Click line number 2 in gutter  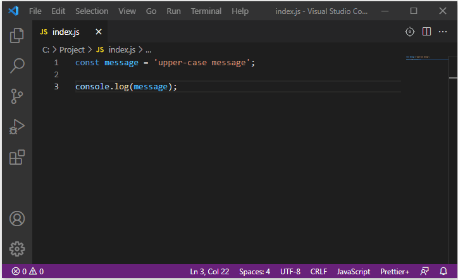[56, 75]
